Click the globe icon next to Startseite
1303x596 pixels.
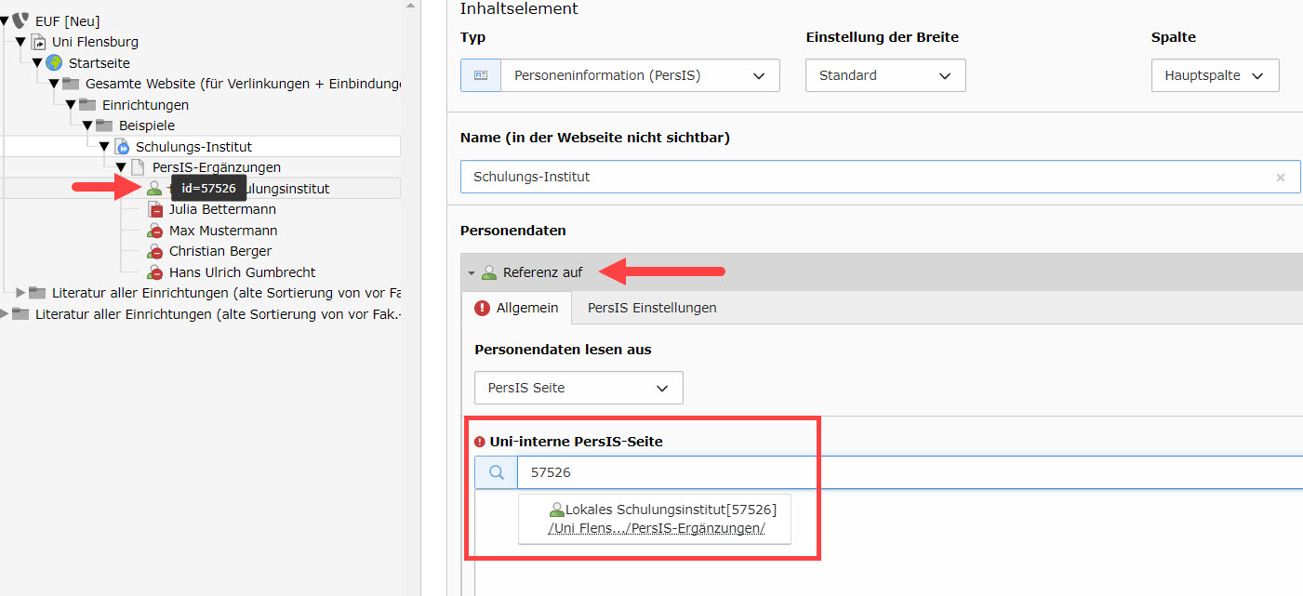pos(54,63)
